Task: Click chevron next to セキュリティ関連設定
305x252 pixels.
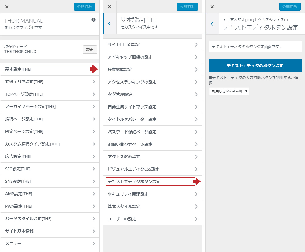Action: [x=196, y=194]
